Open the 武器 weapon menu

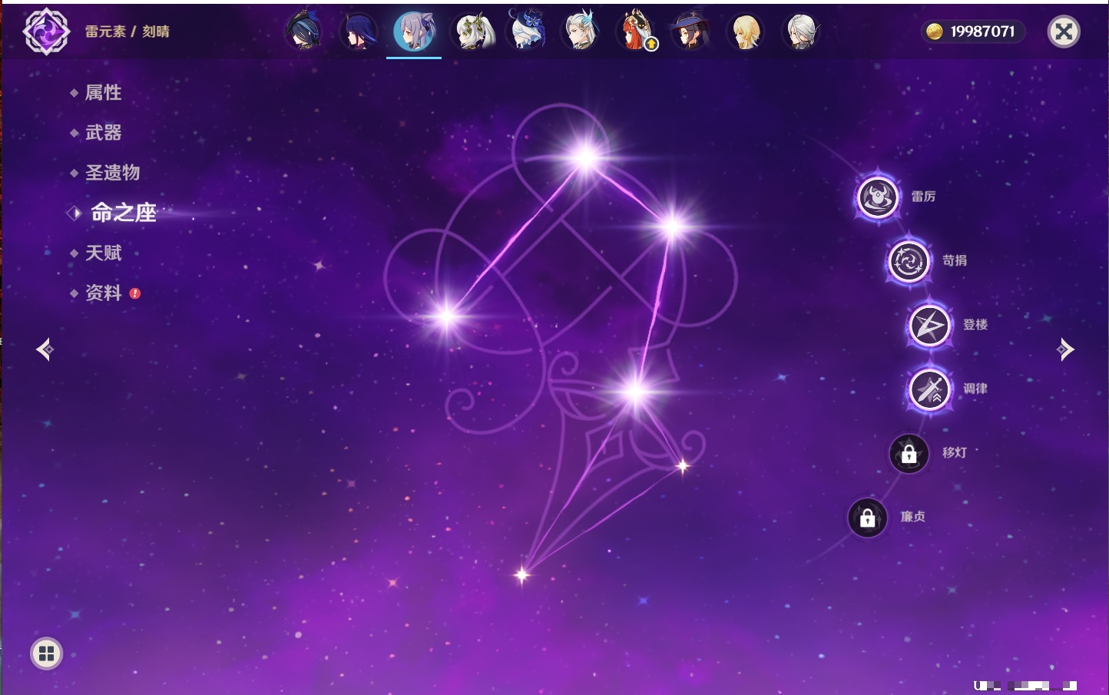(x=103, y=133)
